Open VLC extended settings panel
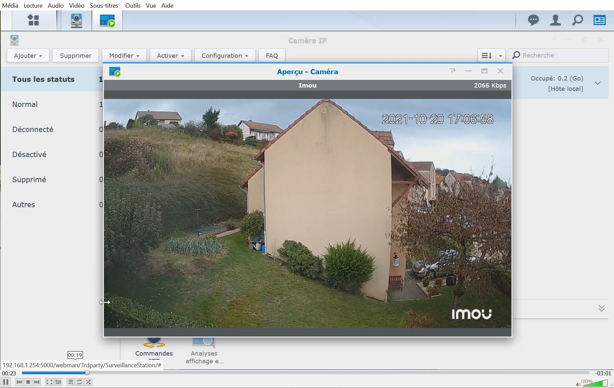This screenshot has width=614, height=388. (58, 382)
